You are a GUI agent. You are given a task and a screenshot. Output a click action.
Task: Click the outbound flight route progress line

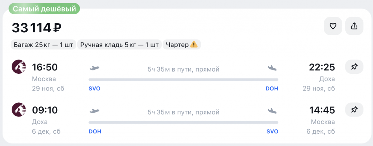[183, 79]
